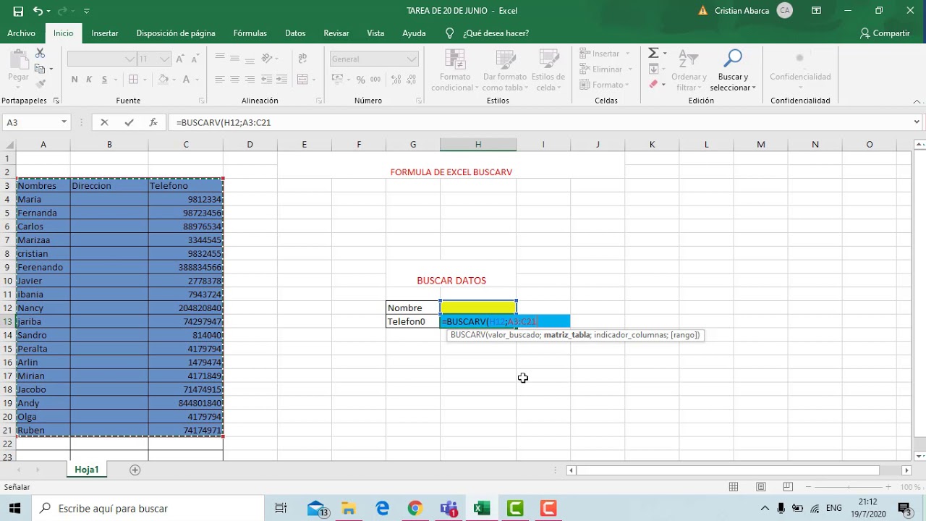Toggle Negrita bold formatting
This screenshot has width=926, height=521.
75,80
